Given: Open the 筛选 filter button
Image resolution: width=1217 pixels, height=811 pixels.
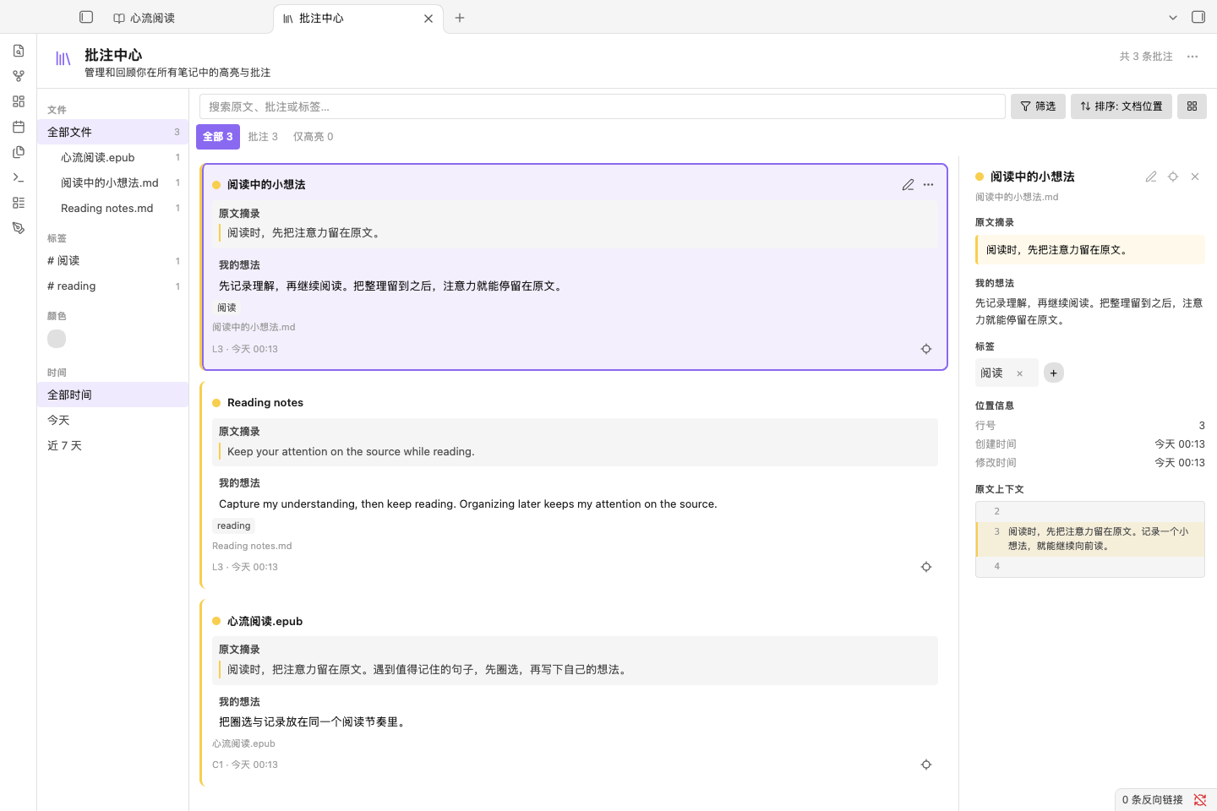Looking at the screenshot, I should click(x=1038, y=106).
